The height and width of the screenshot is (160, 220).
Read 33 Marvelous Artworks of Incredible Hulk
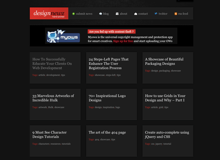coord(53,98)
